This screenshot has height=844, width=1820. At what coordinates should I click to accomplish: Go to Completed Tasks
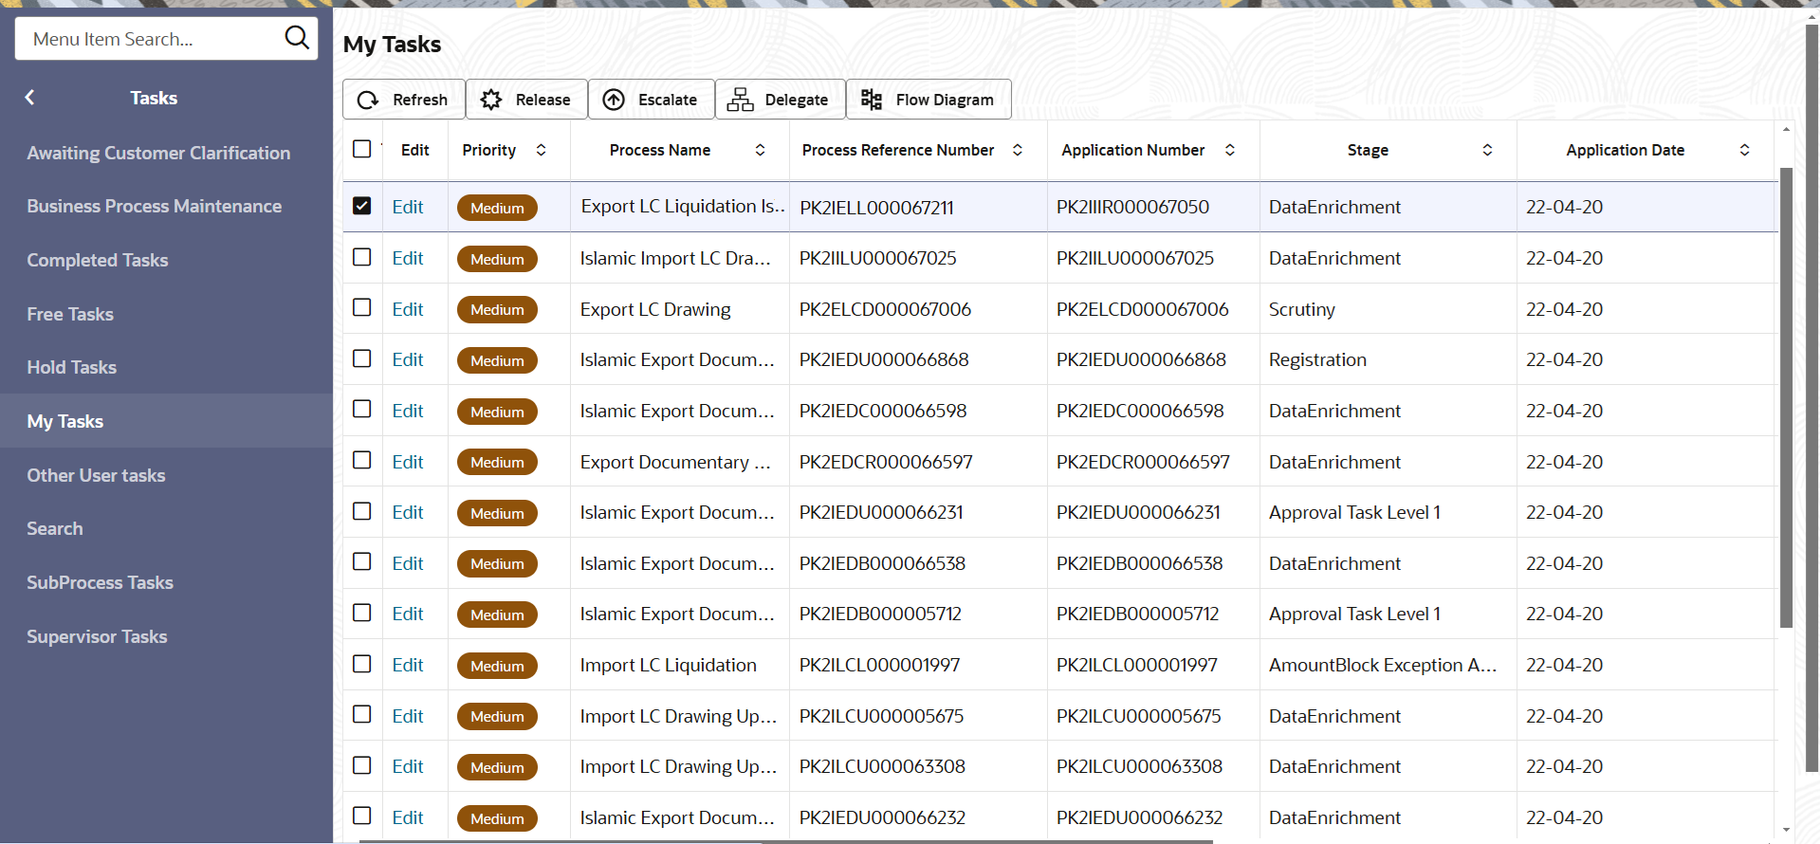click(x=97, y=260)
